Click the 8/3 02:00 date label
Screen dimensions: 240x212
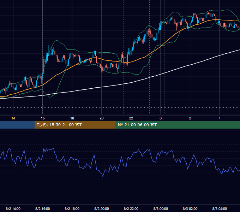190,209
